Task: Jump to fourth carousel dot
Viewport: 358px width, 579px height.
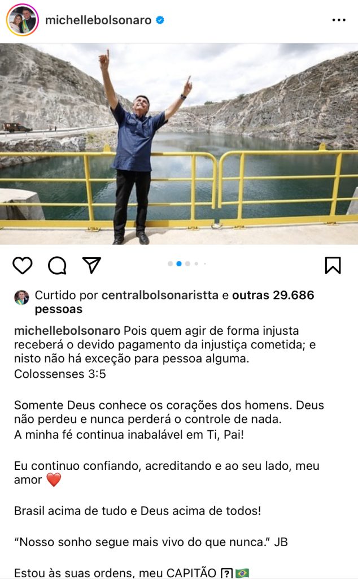Action: (x=197, y=263)
